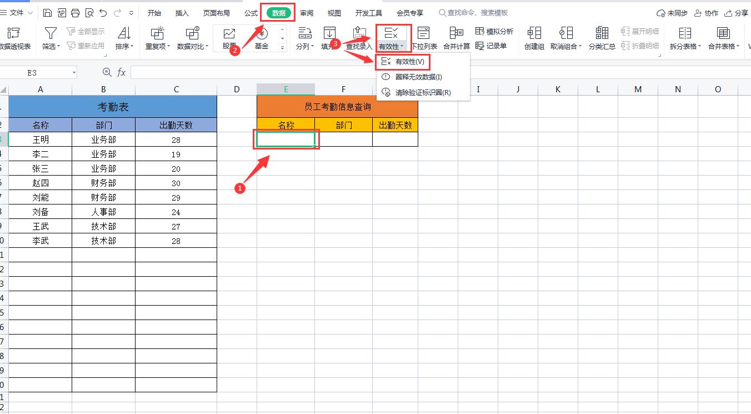Click the Redo arrow icon

pos(117,13)
